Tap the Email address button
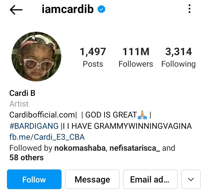208x192 pixels. point(150,179)
